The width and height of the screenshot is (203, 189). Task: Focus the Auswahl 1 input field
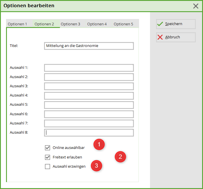[89, 68]
